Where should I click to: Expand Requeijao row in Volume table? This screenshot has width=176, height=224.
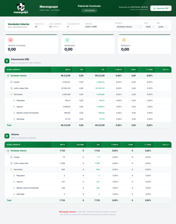pos(14,176)
